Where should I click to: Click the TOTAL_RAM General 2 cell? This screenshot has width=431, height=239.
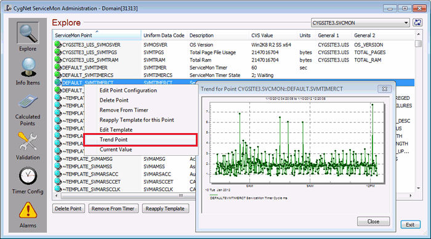point(368,60)
